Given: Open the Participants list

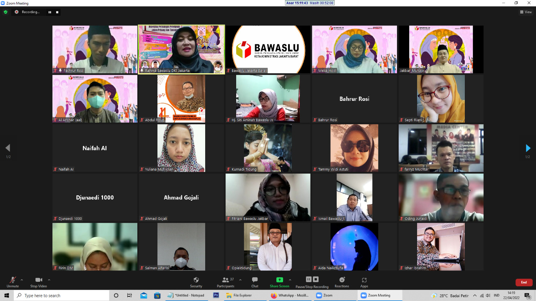Looking at the screenshot, I should point(226,282).
